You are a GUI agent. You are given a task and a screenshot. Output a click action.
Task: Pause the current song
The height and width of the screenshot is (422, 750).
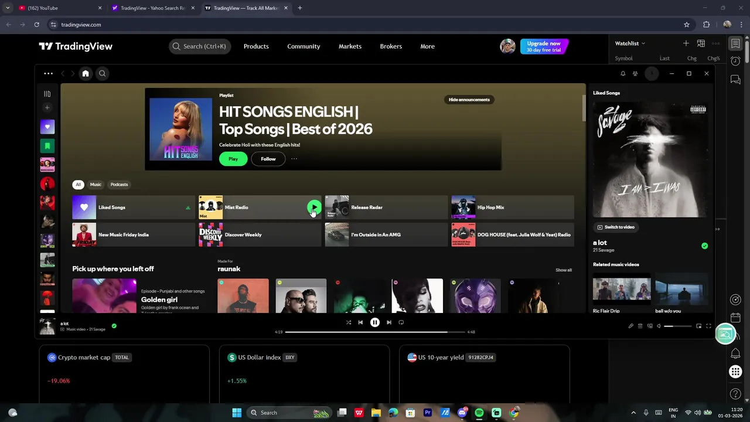pos(375,322)
